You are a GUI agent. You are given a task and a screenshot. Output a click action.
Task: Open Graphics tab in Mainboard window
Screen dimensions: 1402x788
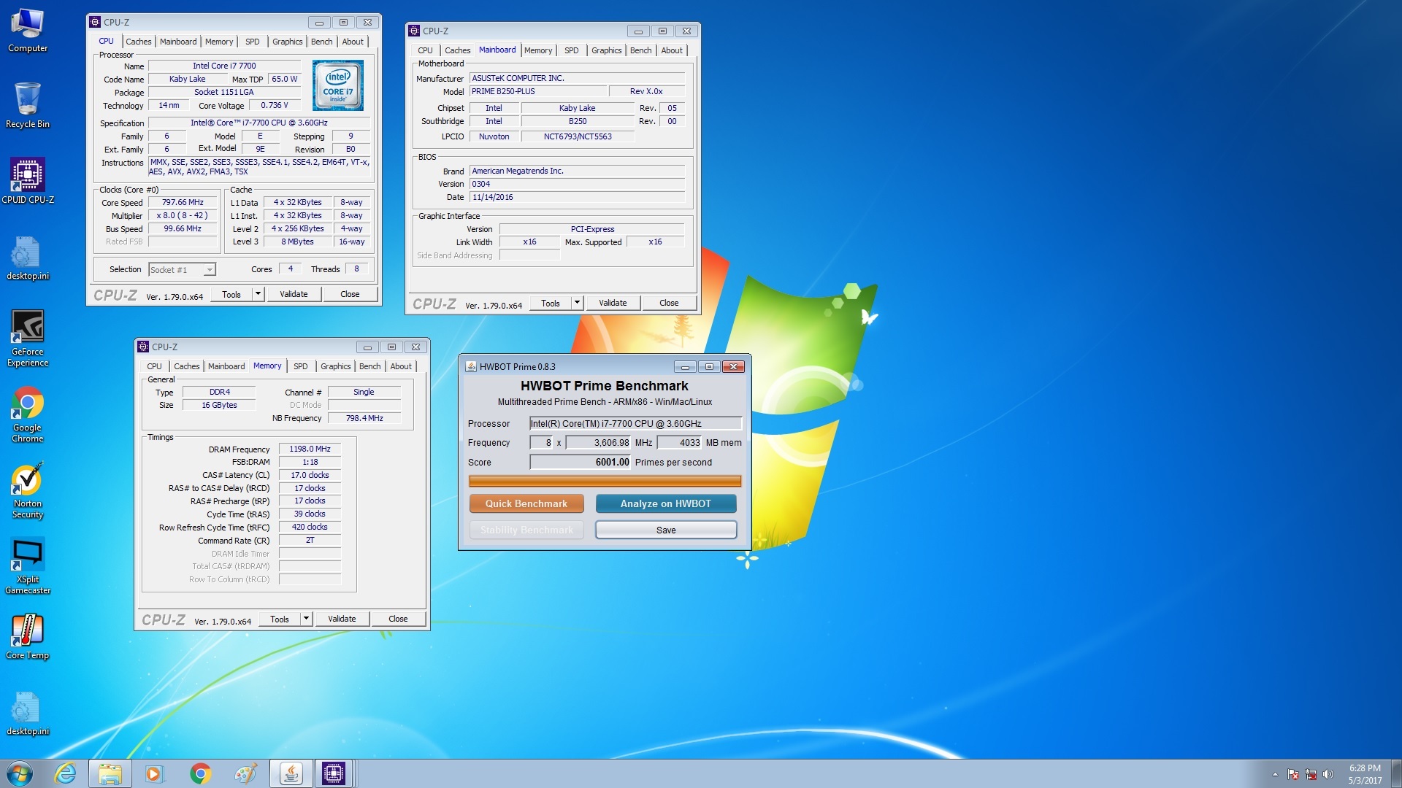[606, 50]
